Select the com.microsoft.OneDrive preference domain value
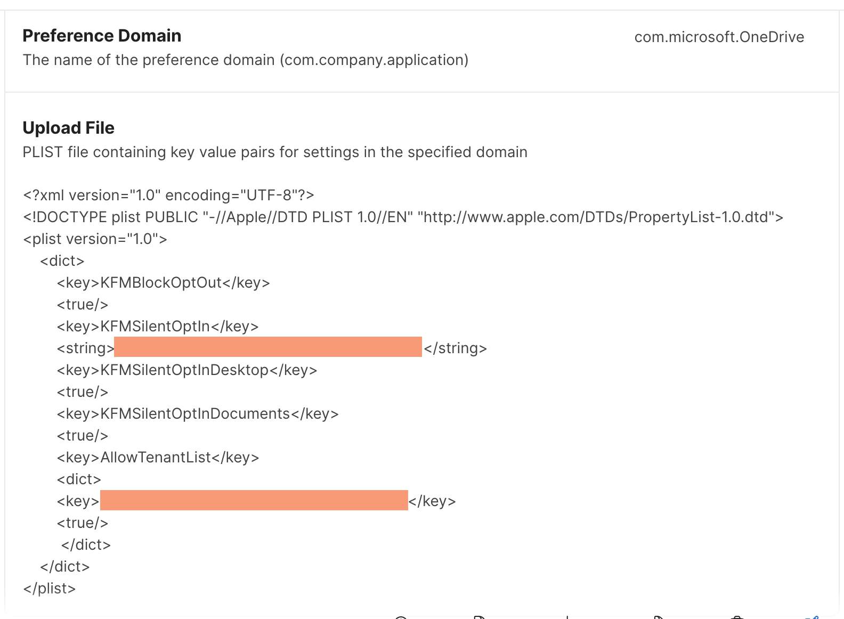844x619 pixels. pyautogui.click(x=719, y=37)
